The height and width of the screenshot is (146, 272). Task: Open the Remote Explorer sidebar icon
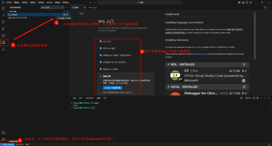(x=3, y=42)
